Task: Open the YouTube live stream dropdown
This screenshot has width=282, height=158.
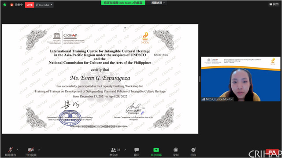Action: click(44, 5)
